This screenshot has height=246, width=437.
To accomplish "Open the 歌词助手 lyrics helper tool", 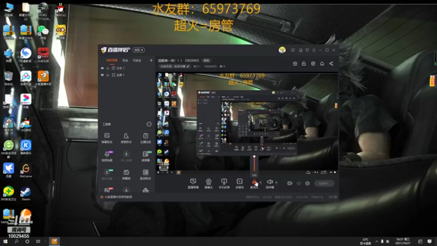I will coord(145,174).
